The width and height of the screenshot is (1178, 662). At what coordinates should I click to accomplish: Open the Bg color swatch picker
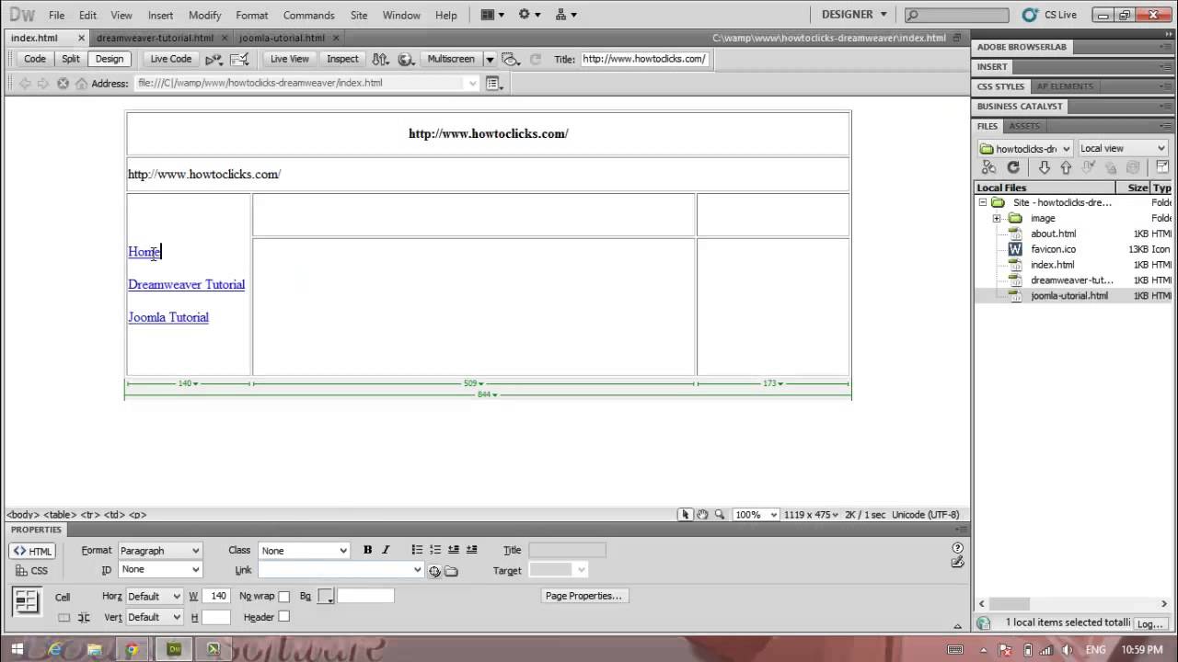[x=326, y=597]
